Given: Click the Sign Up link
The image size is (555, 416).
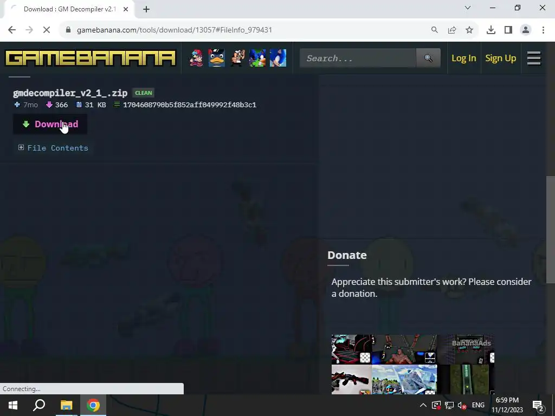Looking at the screenshot, I should [500, 58].
